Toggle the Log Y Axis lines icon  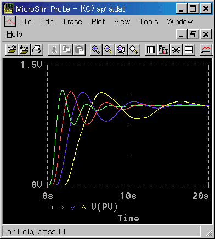click(x=189, y=50)
